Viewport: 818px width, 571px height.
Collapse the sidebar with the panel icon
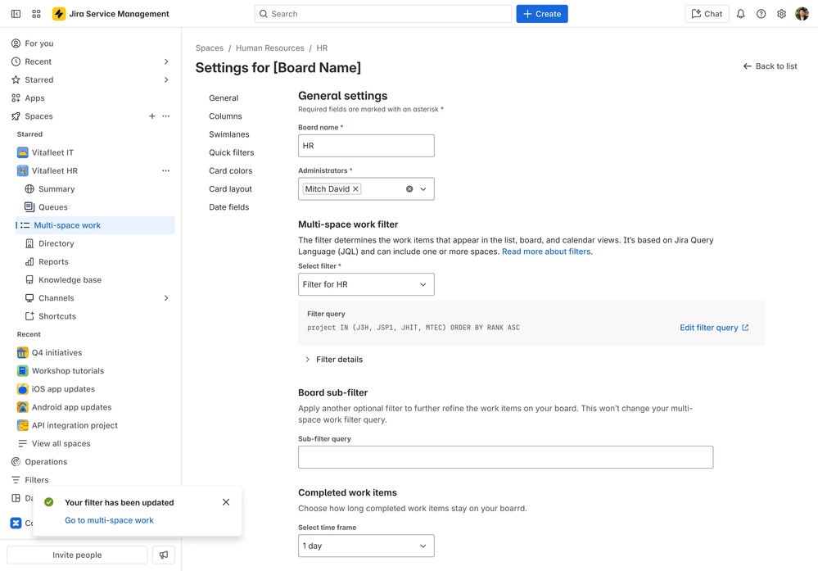coord(16,14)
